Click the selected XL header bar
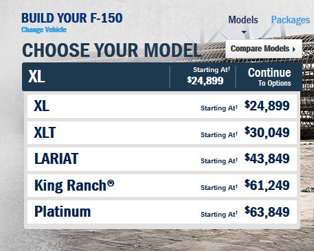The width and height of the screenshot is (314, 251). tap(96, 77)
